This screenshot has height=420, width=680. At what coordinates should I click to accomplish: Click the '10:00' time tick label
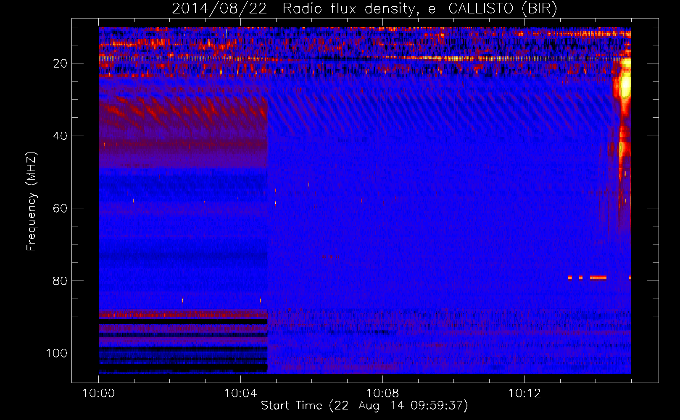point(98,394)
